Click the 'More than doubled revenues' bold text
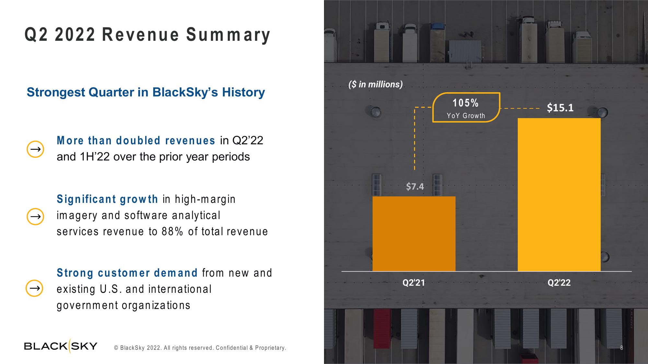This screenshot has width=648, height=364. pos(136,140)
